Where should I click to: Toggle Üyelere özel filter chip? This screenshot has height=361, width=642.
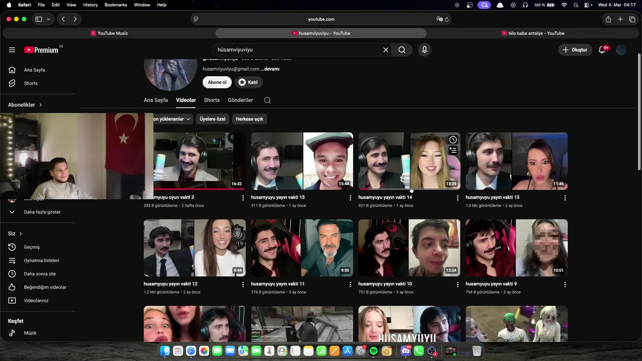213,119
